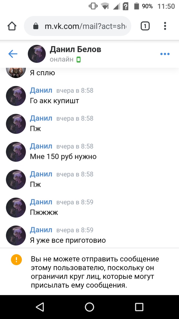The height and width of the screenshot is (319, 179).
Task: Click Данил above Пжжжж message
Action: [41, 202]
